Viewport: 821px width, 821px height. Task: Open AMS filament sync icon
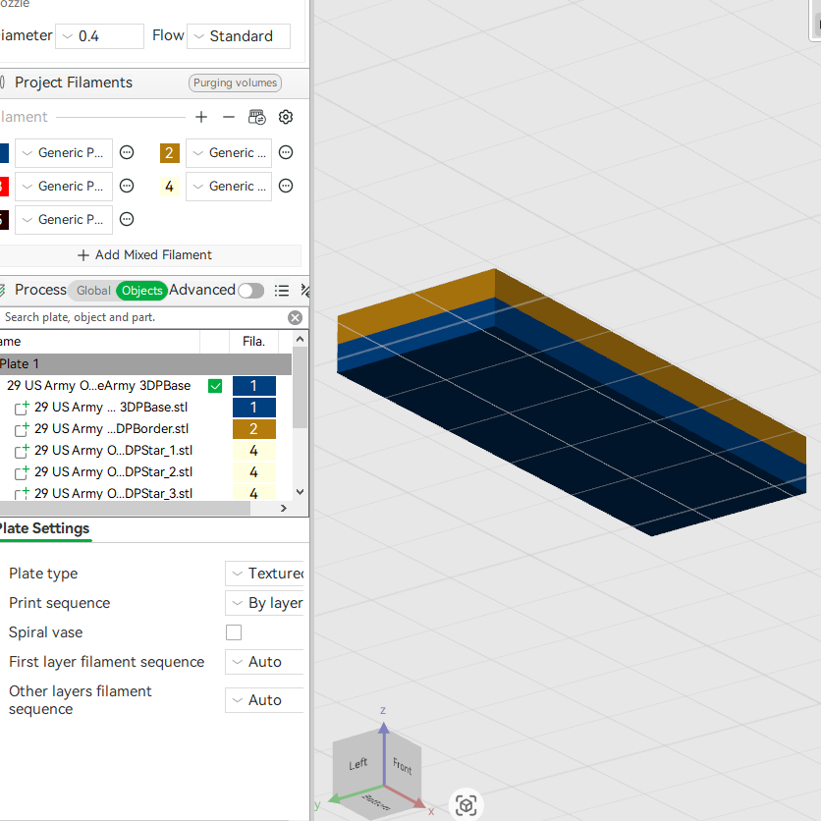pos(257,117)
